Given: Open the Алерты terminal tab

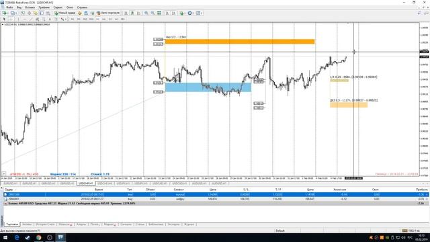Looking at the screenshot, I should coord(81,225).
